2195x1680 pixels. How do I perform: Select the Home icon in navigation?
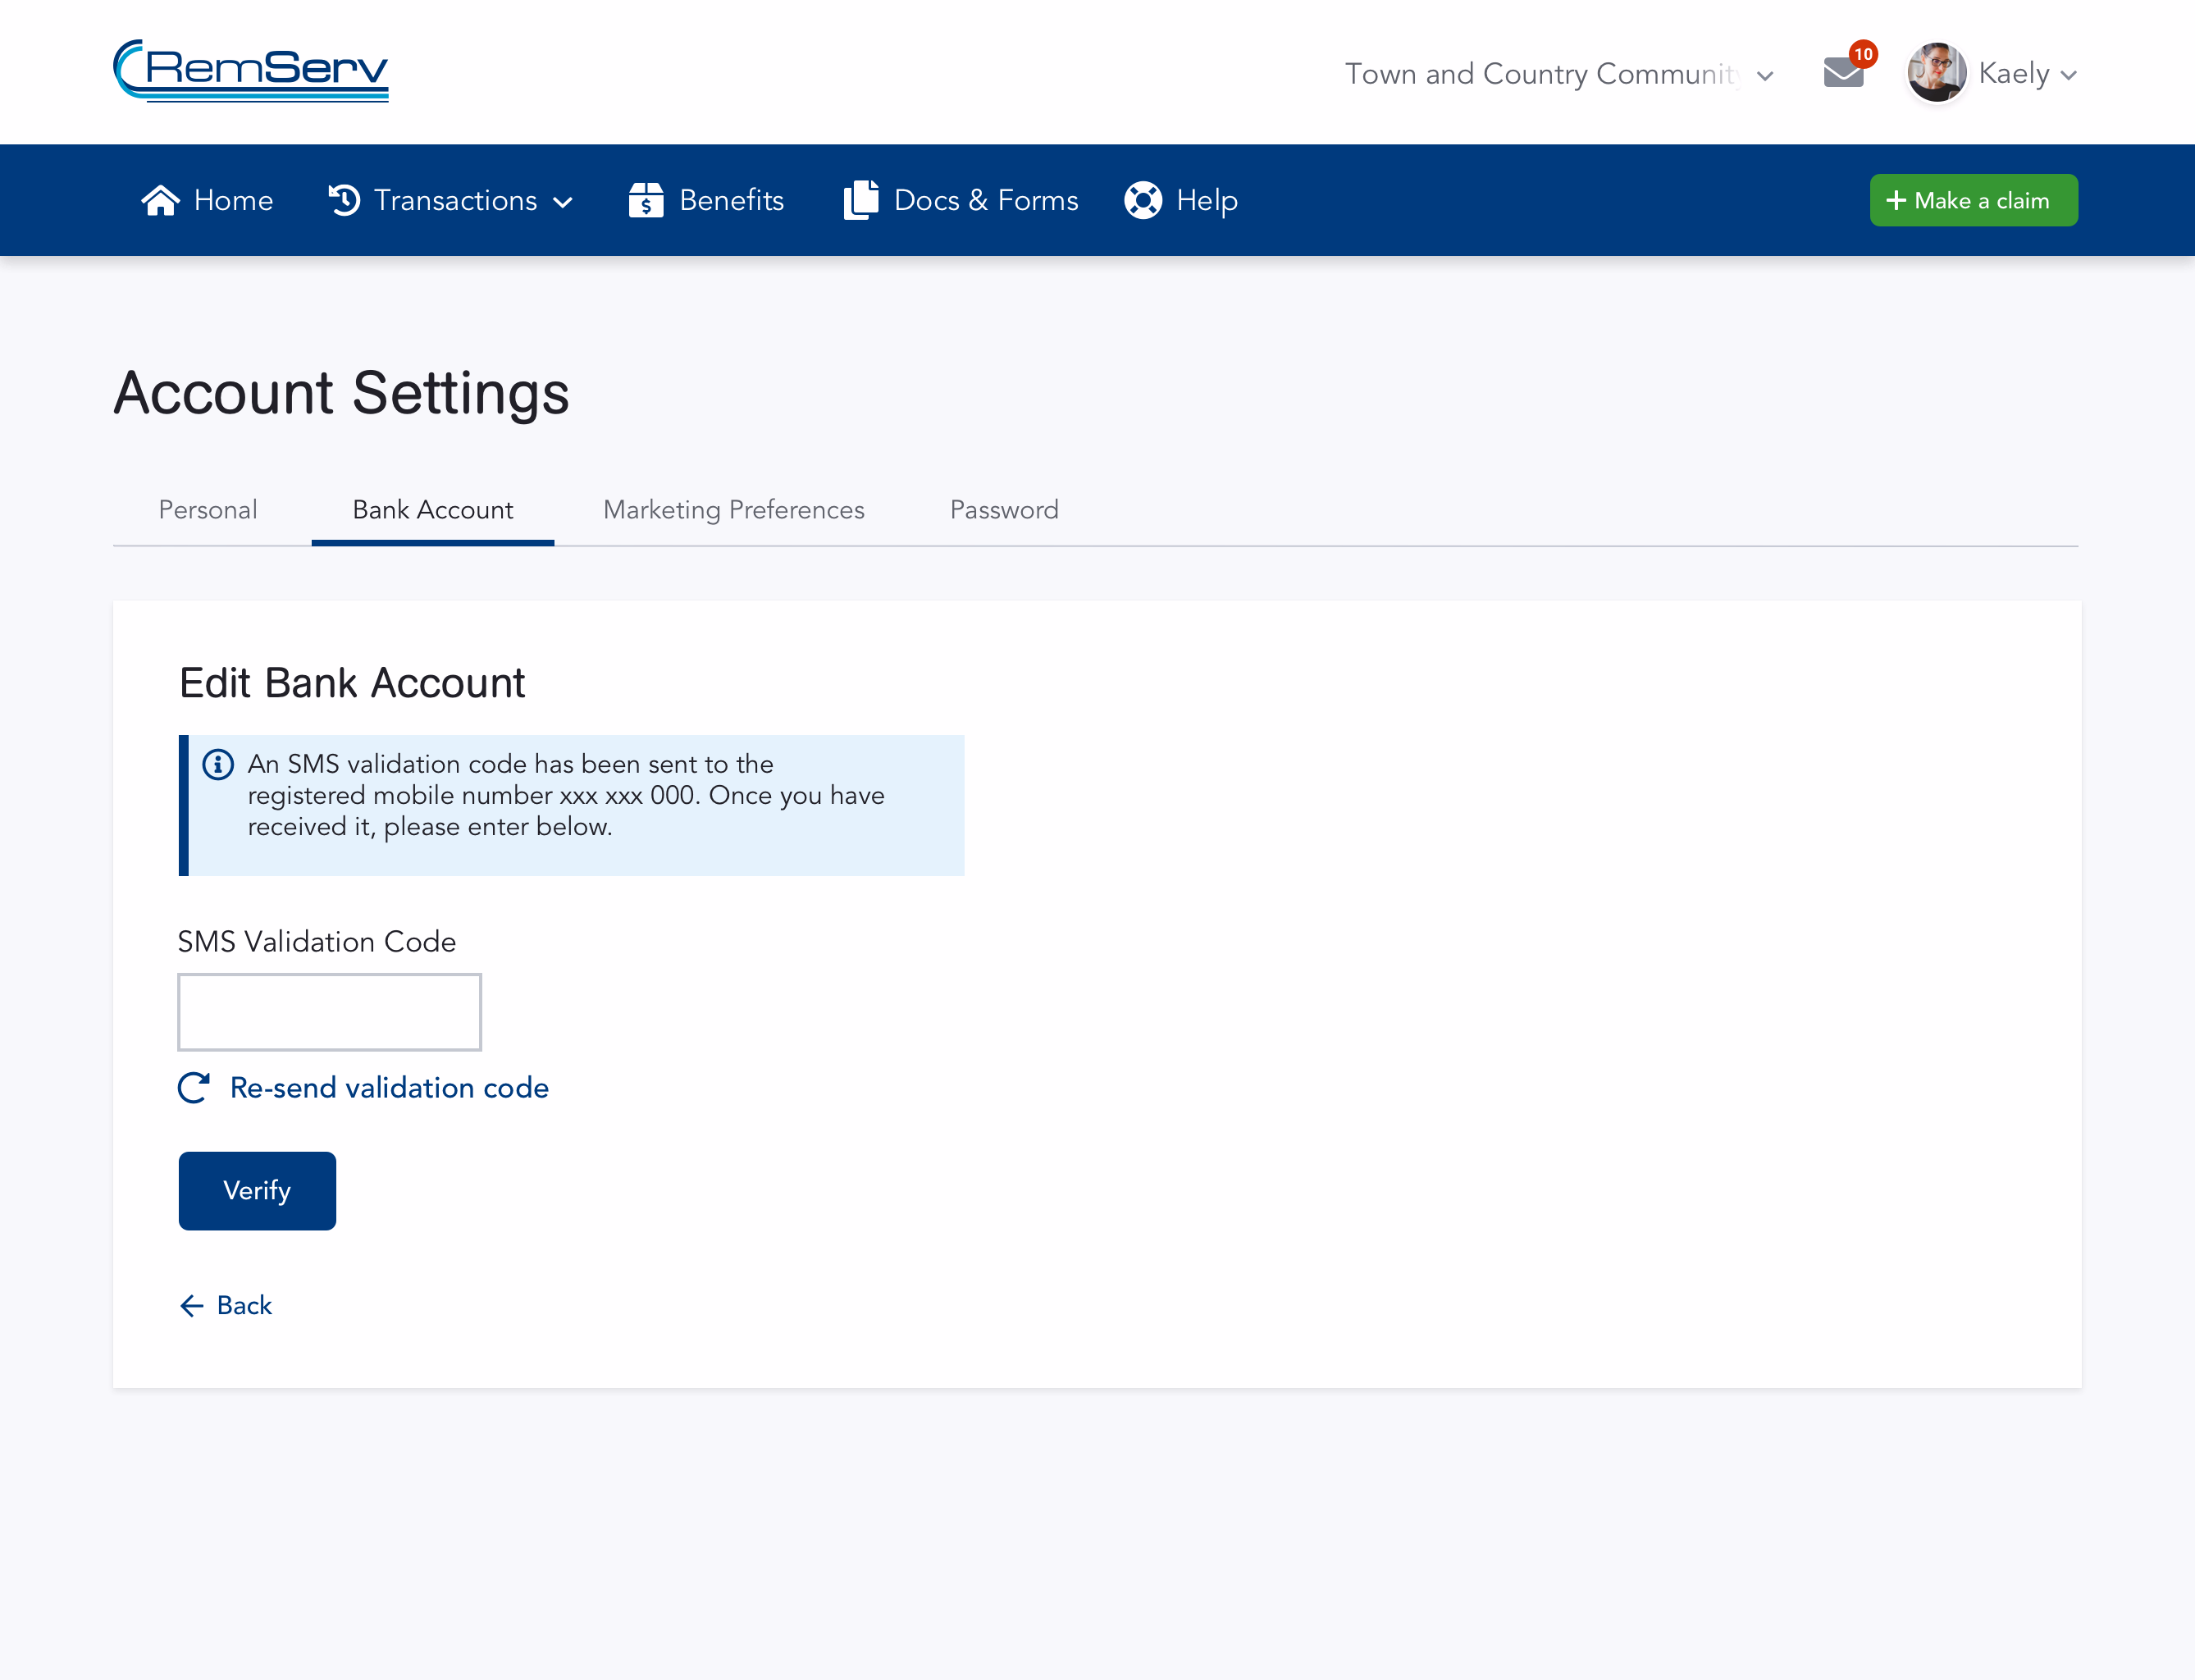click(161, 200)
